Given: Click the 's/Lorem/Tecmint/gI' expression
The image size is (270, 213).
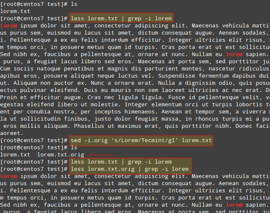Looking at the screenshot, I should [145, 140].
